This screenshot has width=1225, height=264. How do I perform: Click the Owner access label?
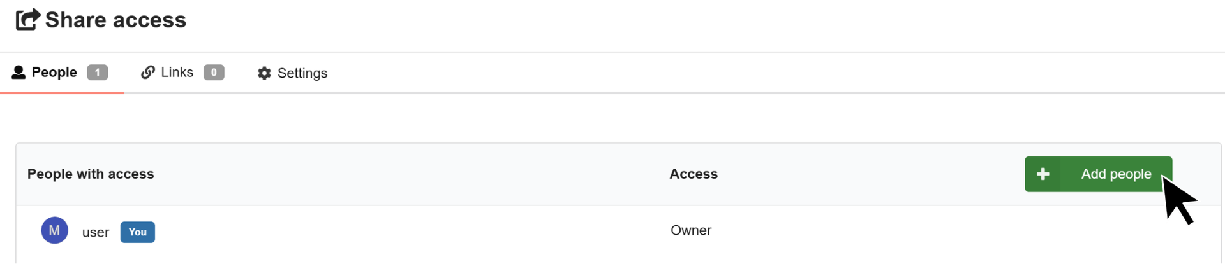691,230
